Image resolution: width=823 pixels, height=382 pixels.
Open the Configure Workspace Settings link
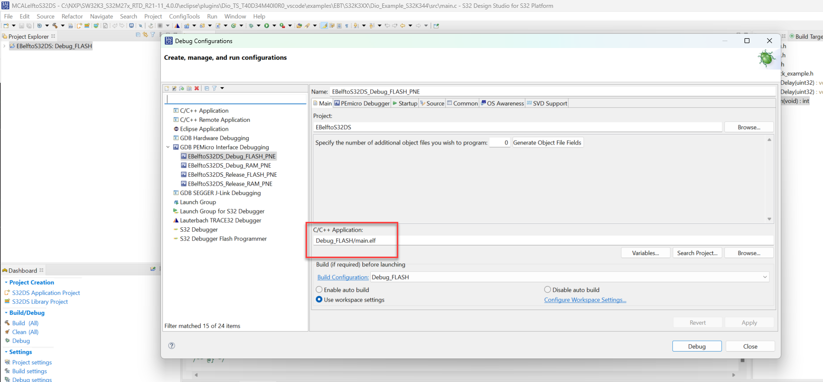coord(585,300)
